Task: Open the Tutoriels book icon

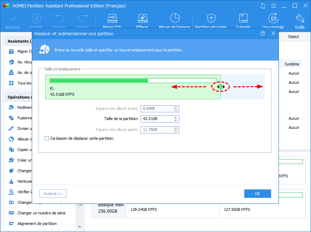Action: (243, 18)
